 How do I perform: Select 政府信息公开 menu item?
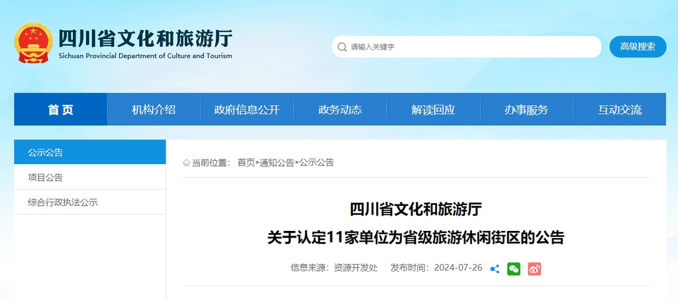247,110
